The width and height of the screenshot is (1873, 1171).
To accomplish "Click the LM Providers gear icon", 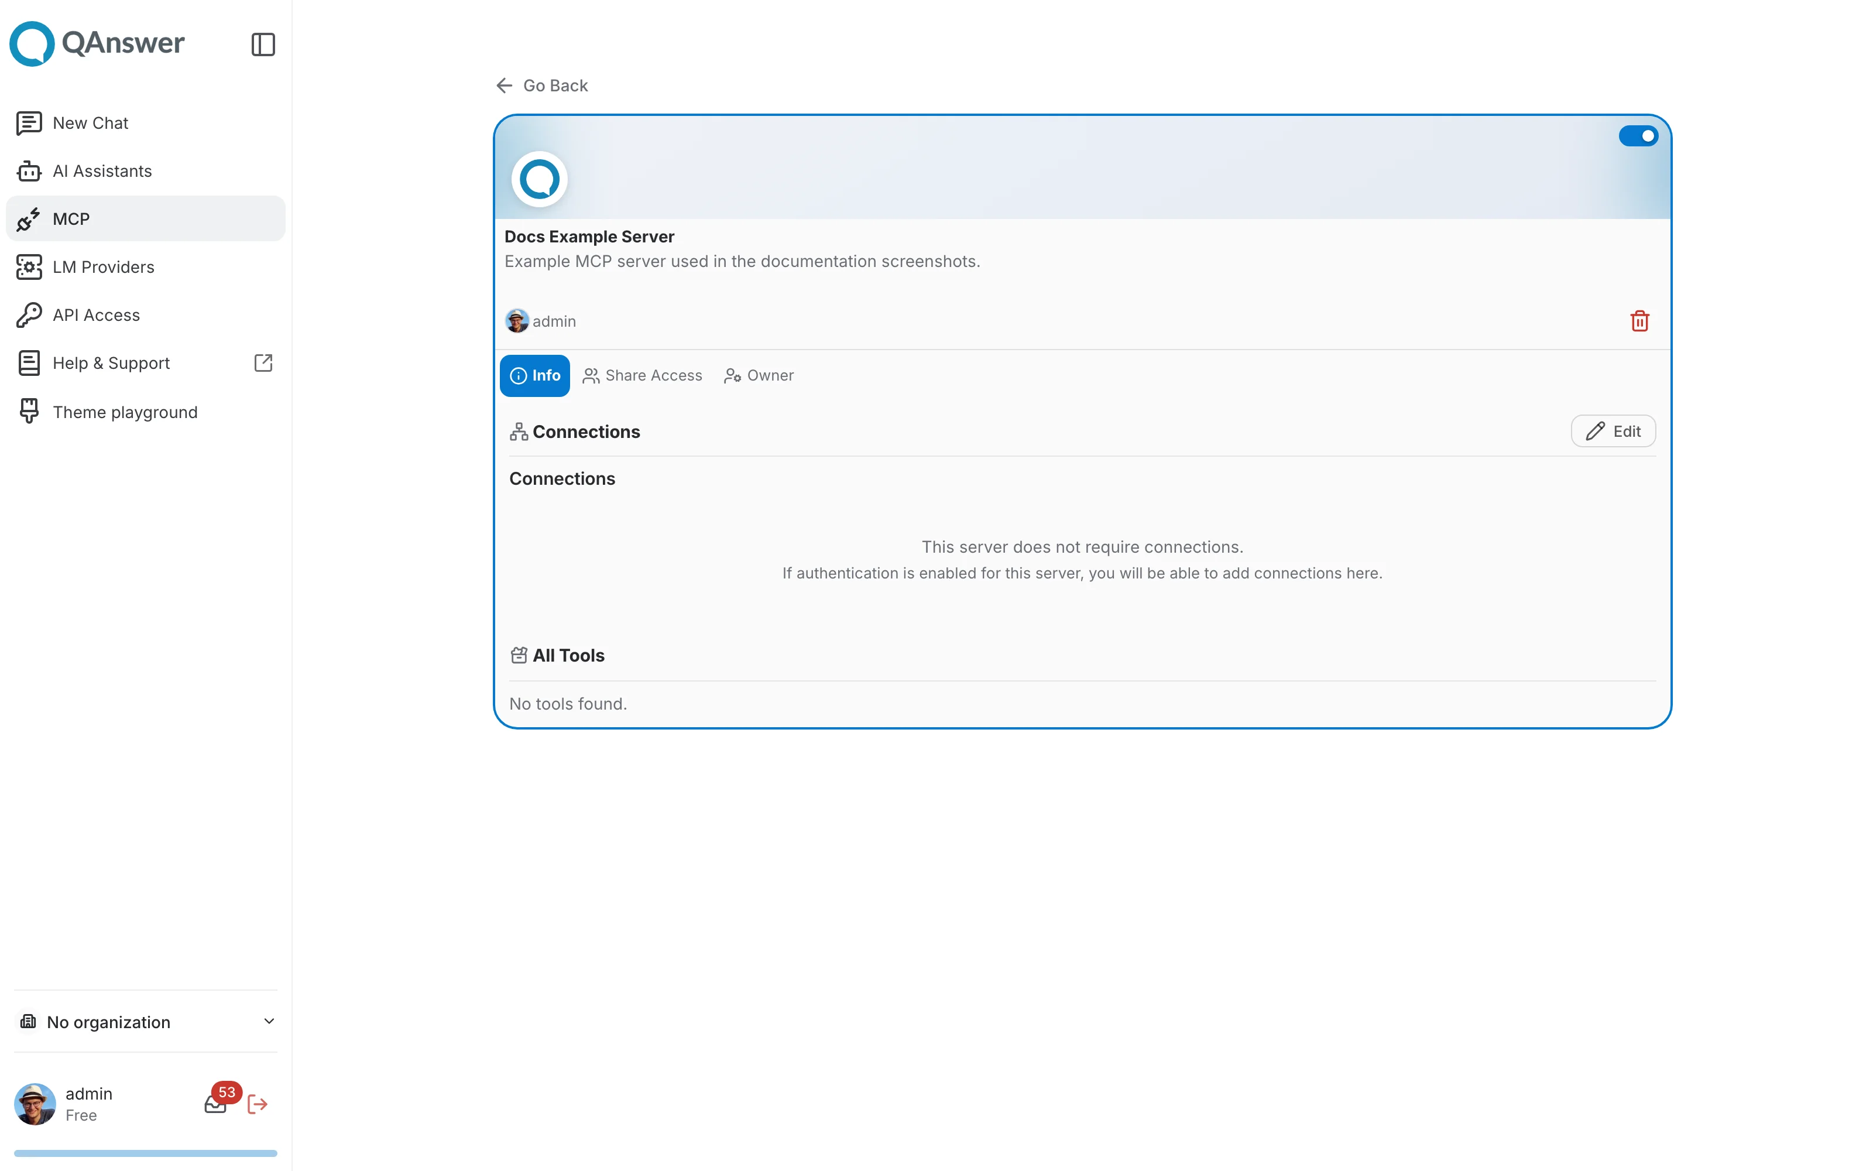I will [x=29, y=267].
